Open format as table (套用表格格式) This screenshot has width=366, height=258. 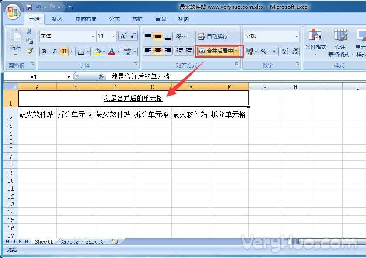point(340,43)
